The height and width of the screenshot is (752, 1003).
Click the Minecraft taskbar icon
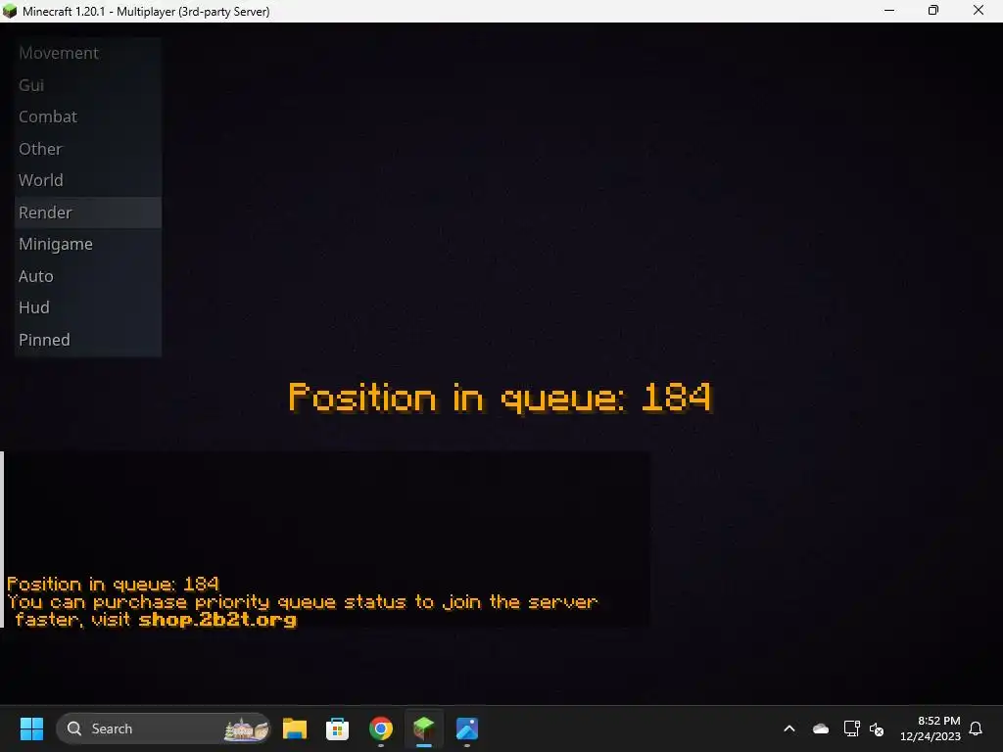pyautogui.click(x=423, y=728)
